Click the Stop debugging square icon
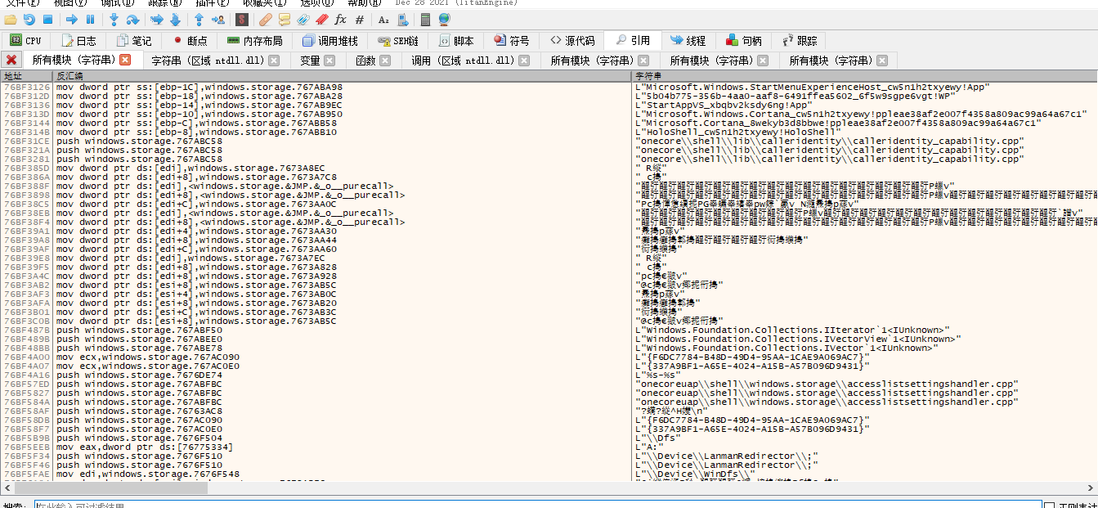 47,19
